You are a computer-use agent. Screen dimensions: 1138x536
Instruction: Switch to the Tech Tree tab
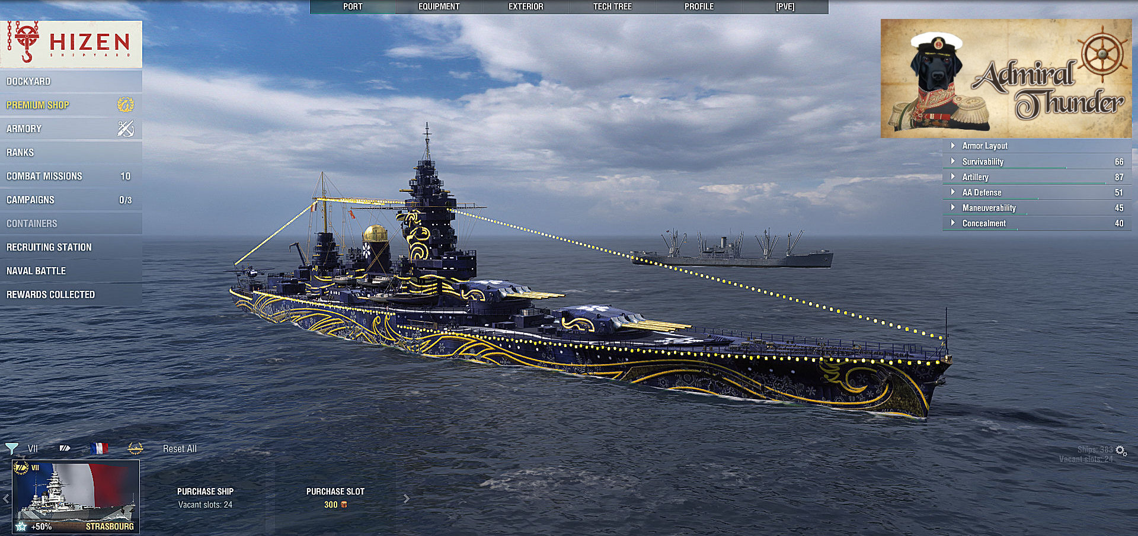612,7
